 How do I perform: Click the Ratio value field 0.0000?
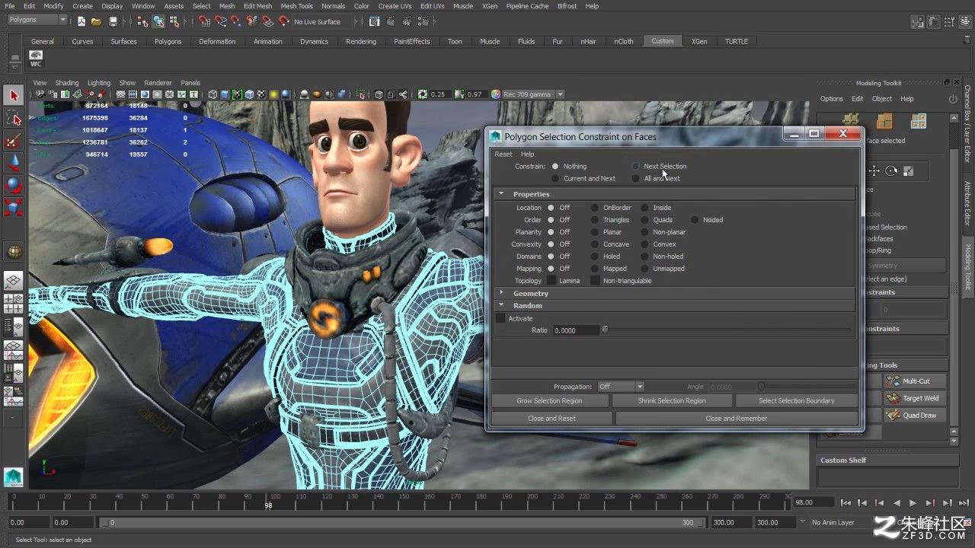[576, 330]
